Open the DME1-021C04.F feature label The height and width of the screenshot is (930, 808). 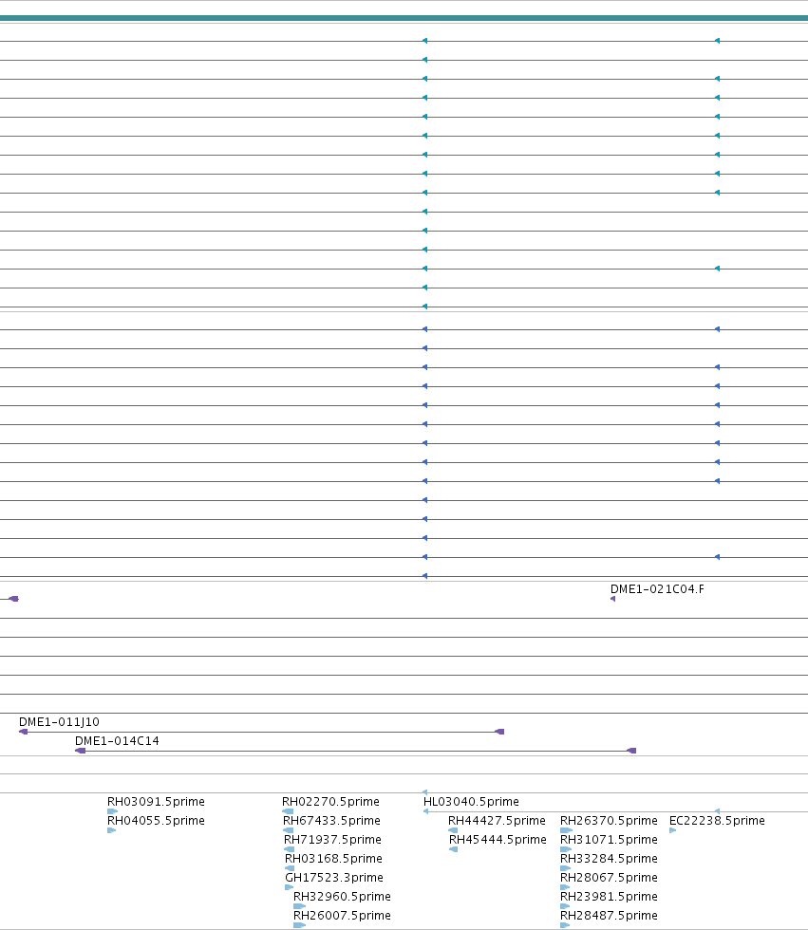tap(657, 589)
